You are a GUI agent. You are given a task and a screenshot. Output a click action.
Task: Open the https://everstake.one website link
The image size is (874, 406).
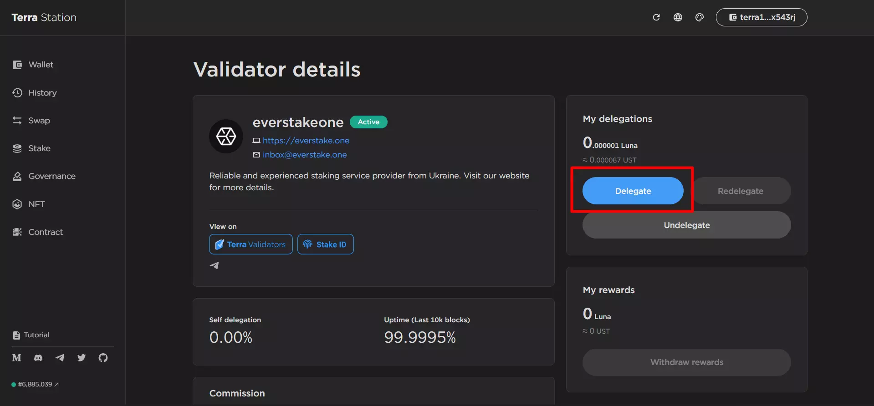[306, 141]
